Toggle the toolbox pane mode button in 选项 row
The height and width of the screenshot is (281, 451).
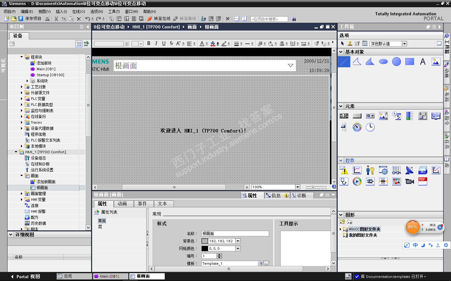tap(439, 43)
